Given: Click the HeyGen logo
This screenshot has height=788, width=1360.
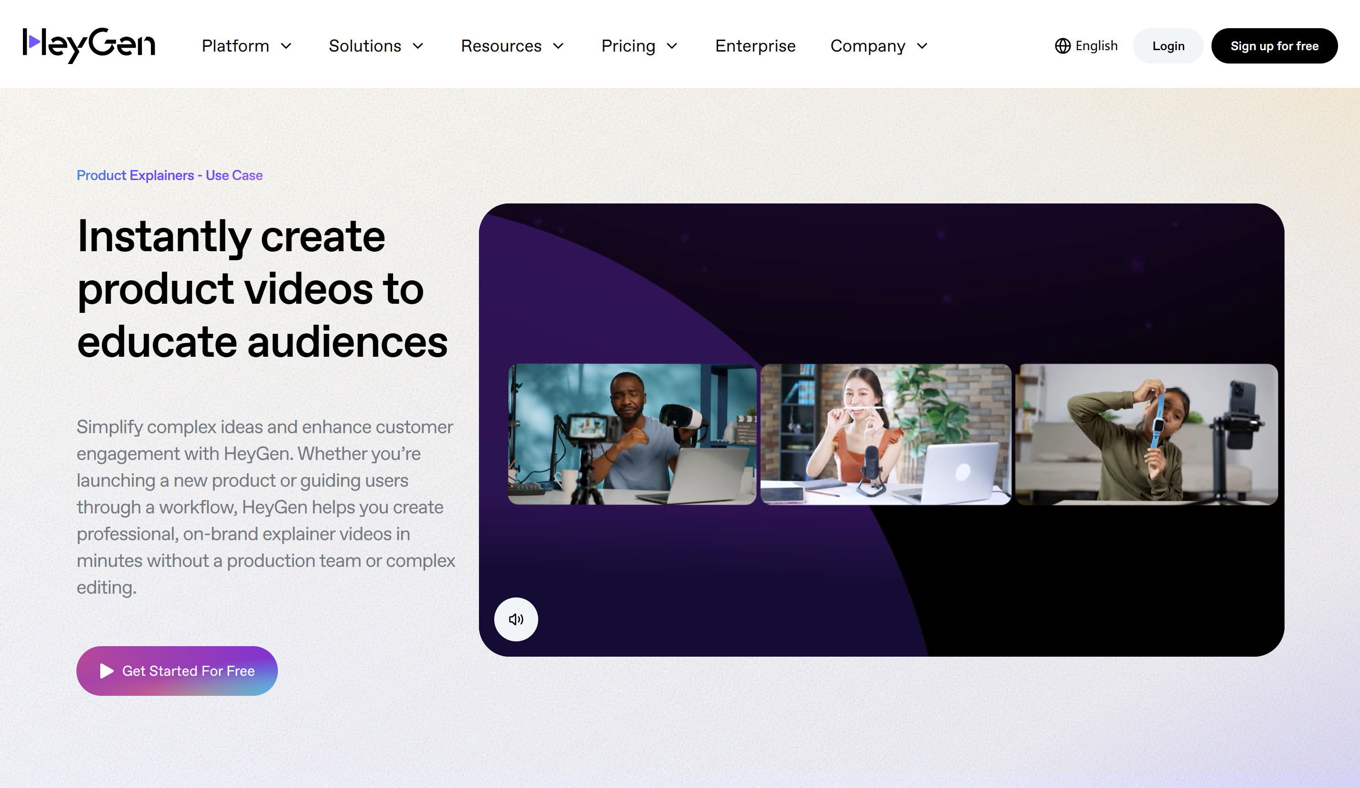Looking at the screenshot, I should [x=88, y=45].
